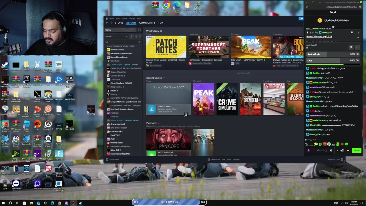
Task: Vote the 63% poll option
Action: 333,60
